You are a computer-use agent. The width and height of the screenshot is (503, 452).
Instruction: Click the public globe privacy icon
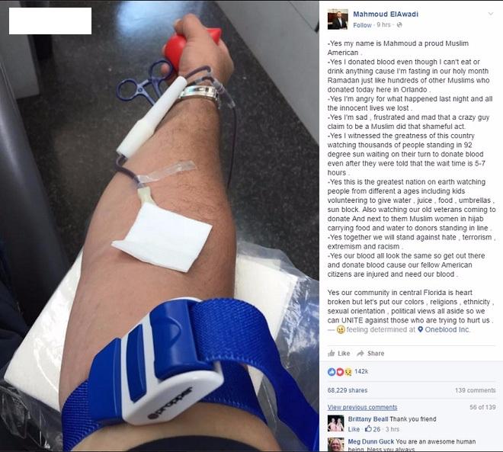click(399, 25)
